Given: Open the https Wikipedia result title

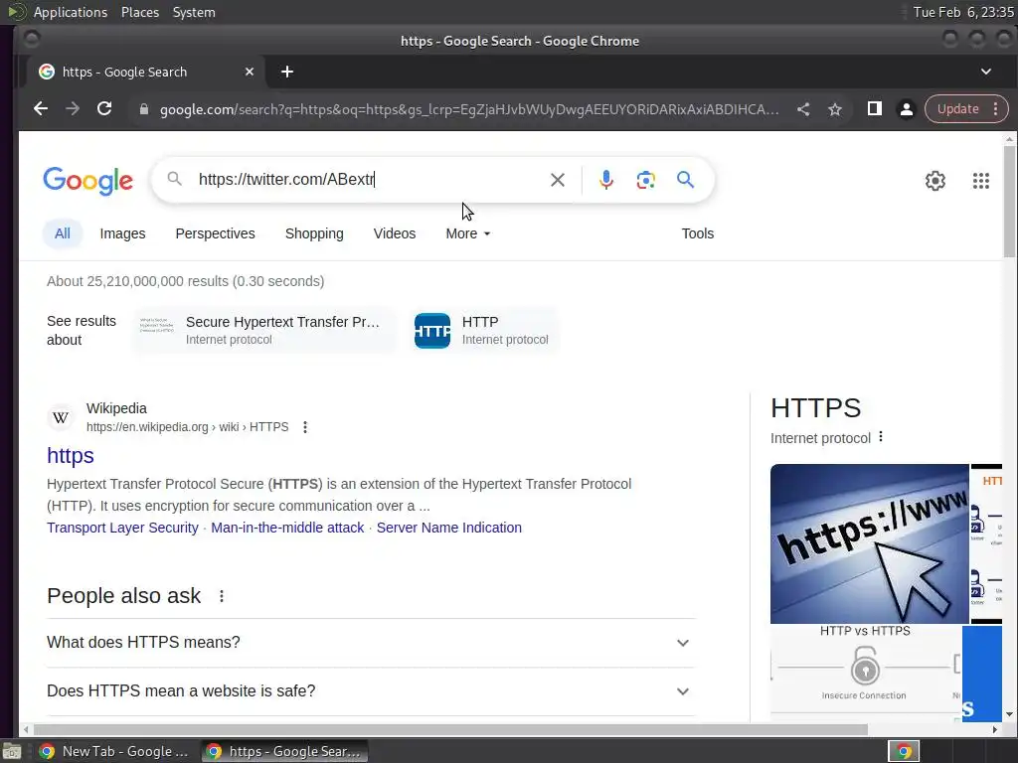Looking at the screenshot, I should [71, 455].
